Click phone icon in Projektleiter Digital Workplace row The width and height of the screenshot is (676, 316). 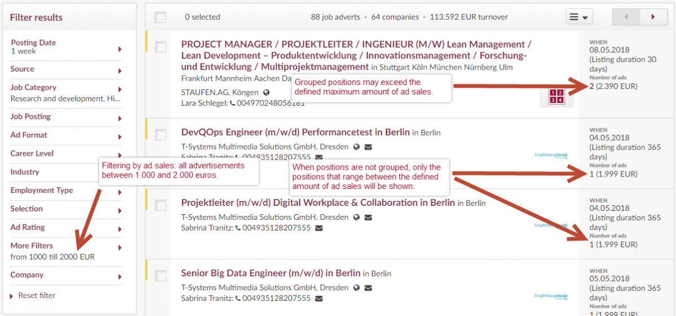coord(238,228)
